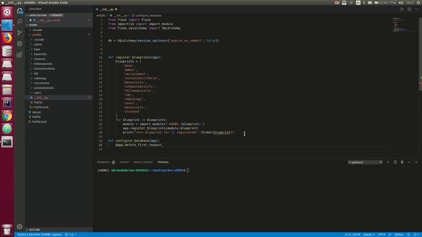The width and height of the screenshot is (422, 237).
Task: Split the editor to the right
Action: (x=409, y=9)
